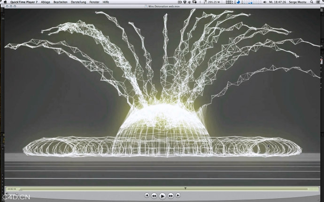324x202 pixels.
Task: Click the Dropbox menu bar icon
Action: [x=185, y=2]
